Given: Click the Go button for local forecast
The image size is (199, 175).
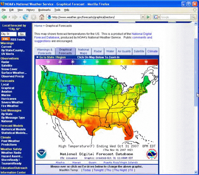Looking at the screenshot, I should [22, 34].
